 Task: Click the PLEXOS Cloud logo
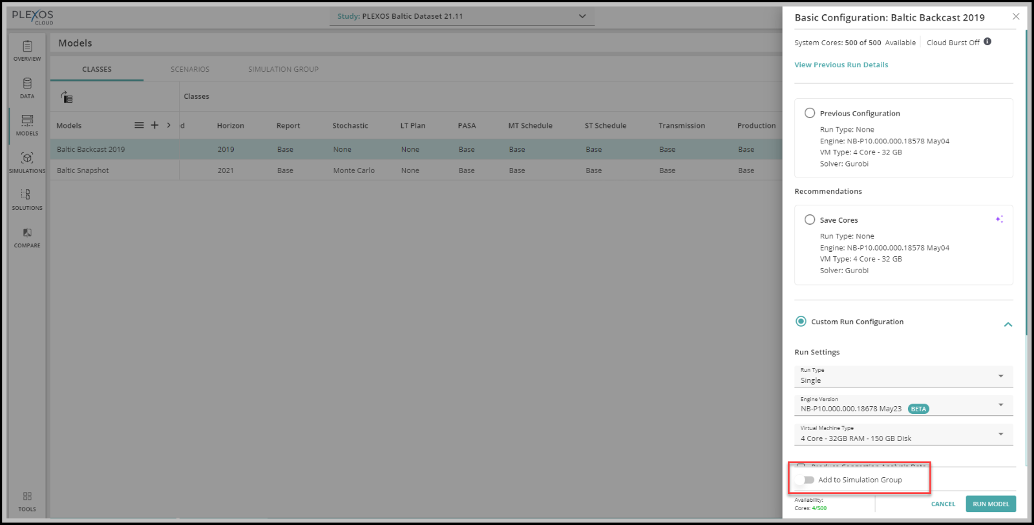tap(33, 17)
